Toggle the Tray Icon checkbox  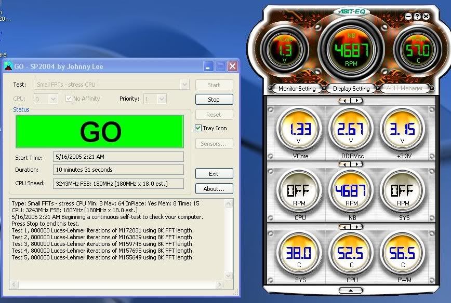(x=198, y=128)
